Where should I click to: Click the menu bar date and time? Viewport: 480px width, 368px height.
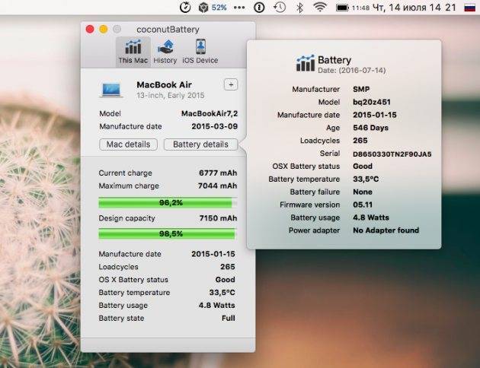click(x=414, y=8)
